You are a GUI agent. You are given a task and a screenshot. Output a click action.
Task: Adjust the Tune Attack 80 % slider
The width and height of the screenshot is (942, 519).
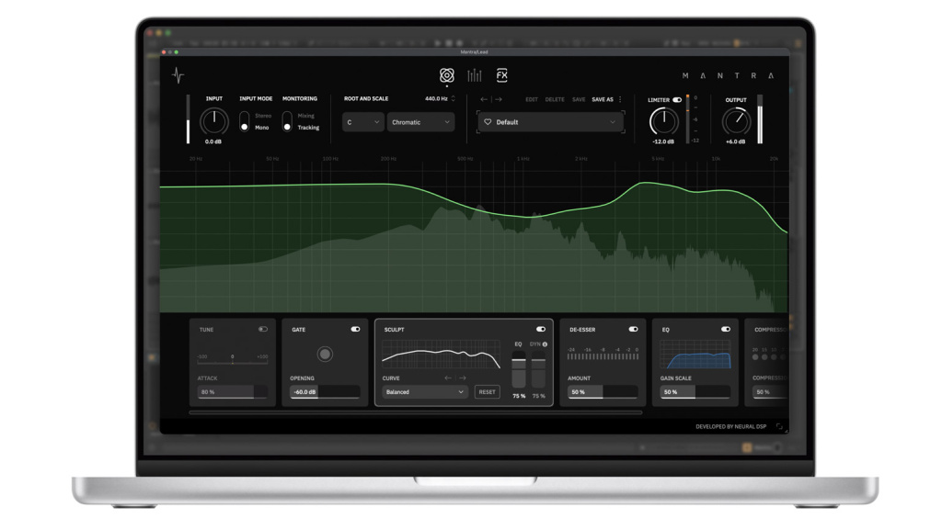tap(233, 392)
